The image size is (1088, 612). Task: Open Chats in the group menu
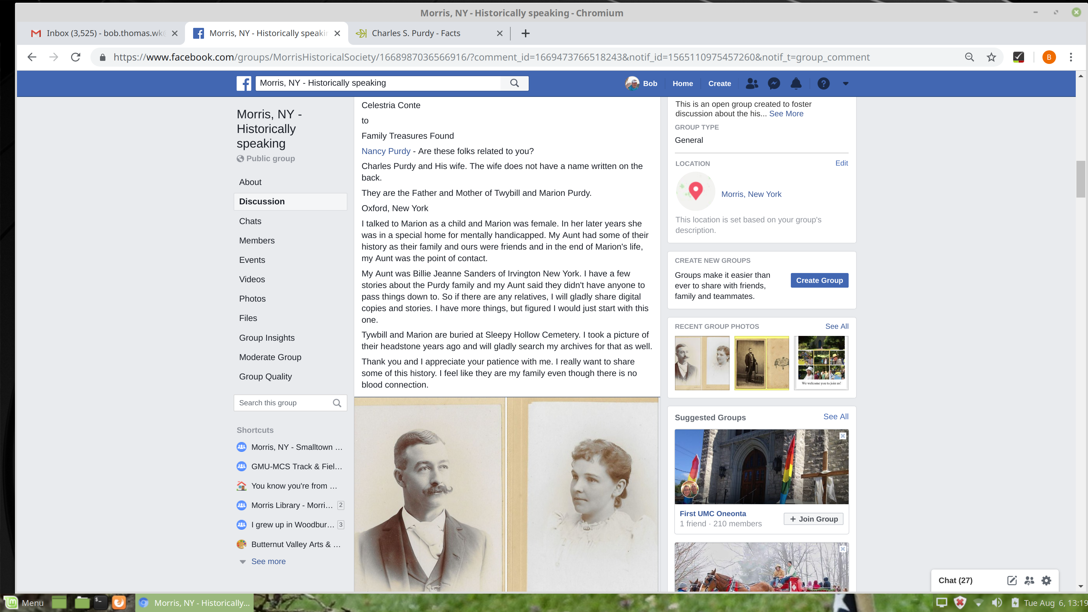coord(250,221)
